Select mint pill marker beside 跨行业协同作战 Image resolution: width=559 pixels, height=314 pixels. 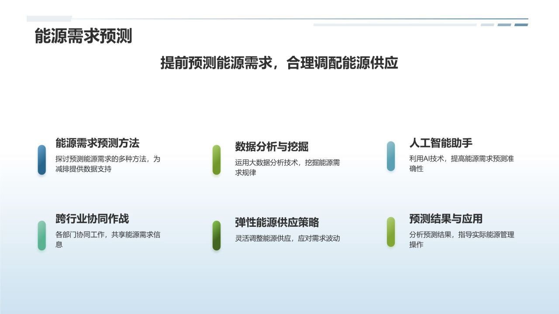point(42,235)
